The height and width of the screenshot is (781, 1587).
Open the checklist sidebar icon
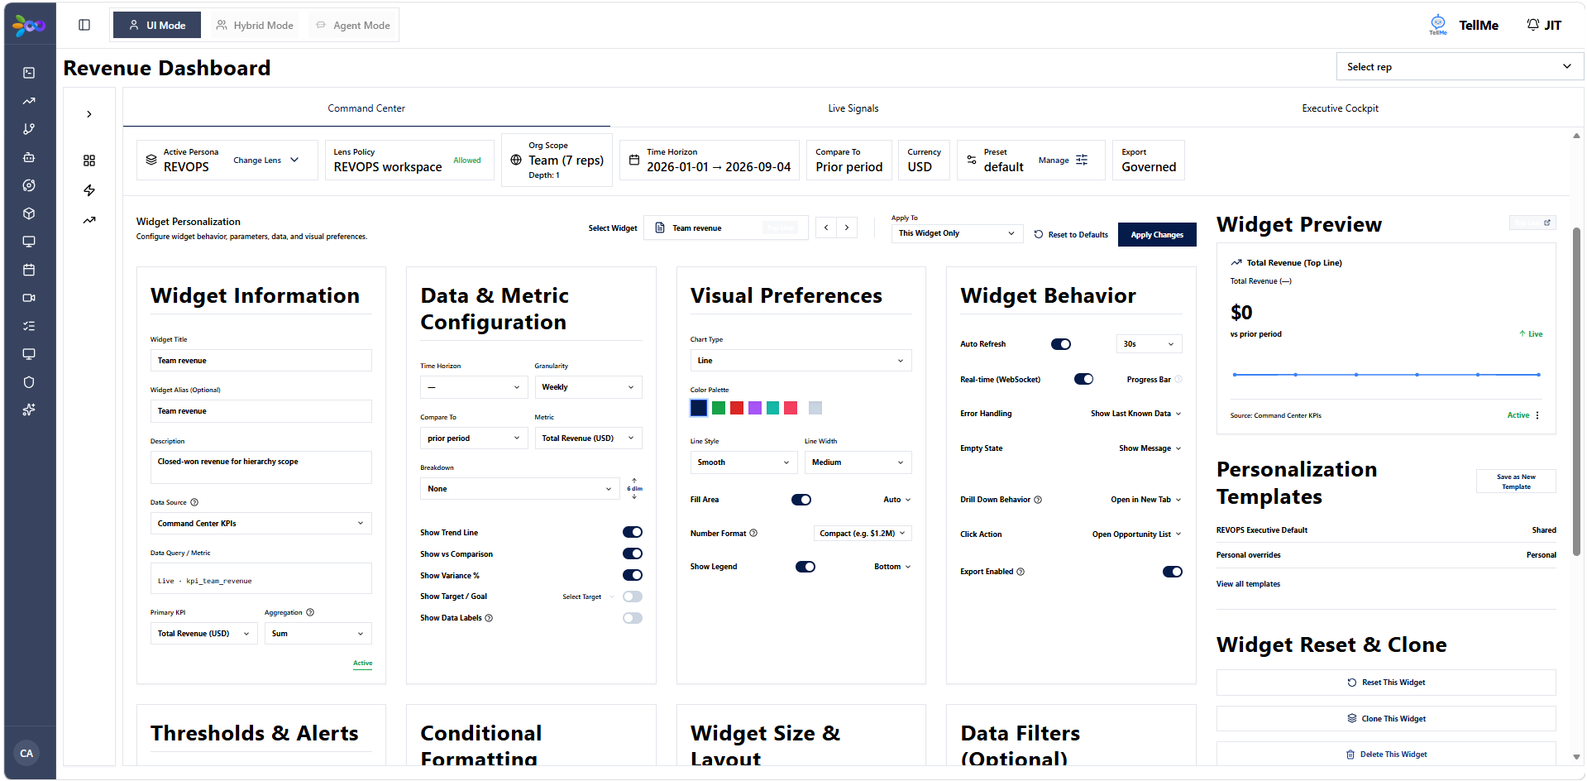(29, 326)
